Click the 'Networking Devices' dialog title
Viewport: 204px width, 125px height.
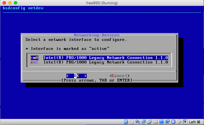[x=97, y=35]
